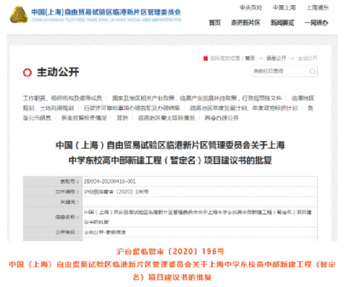
Task: Go to 主动公开 in the breadcrumb
Action: point(307,58)
